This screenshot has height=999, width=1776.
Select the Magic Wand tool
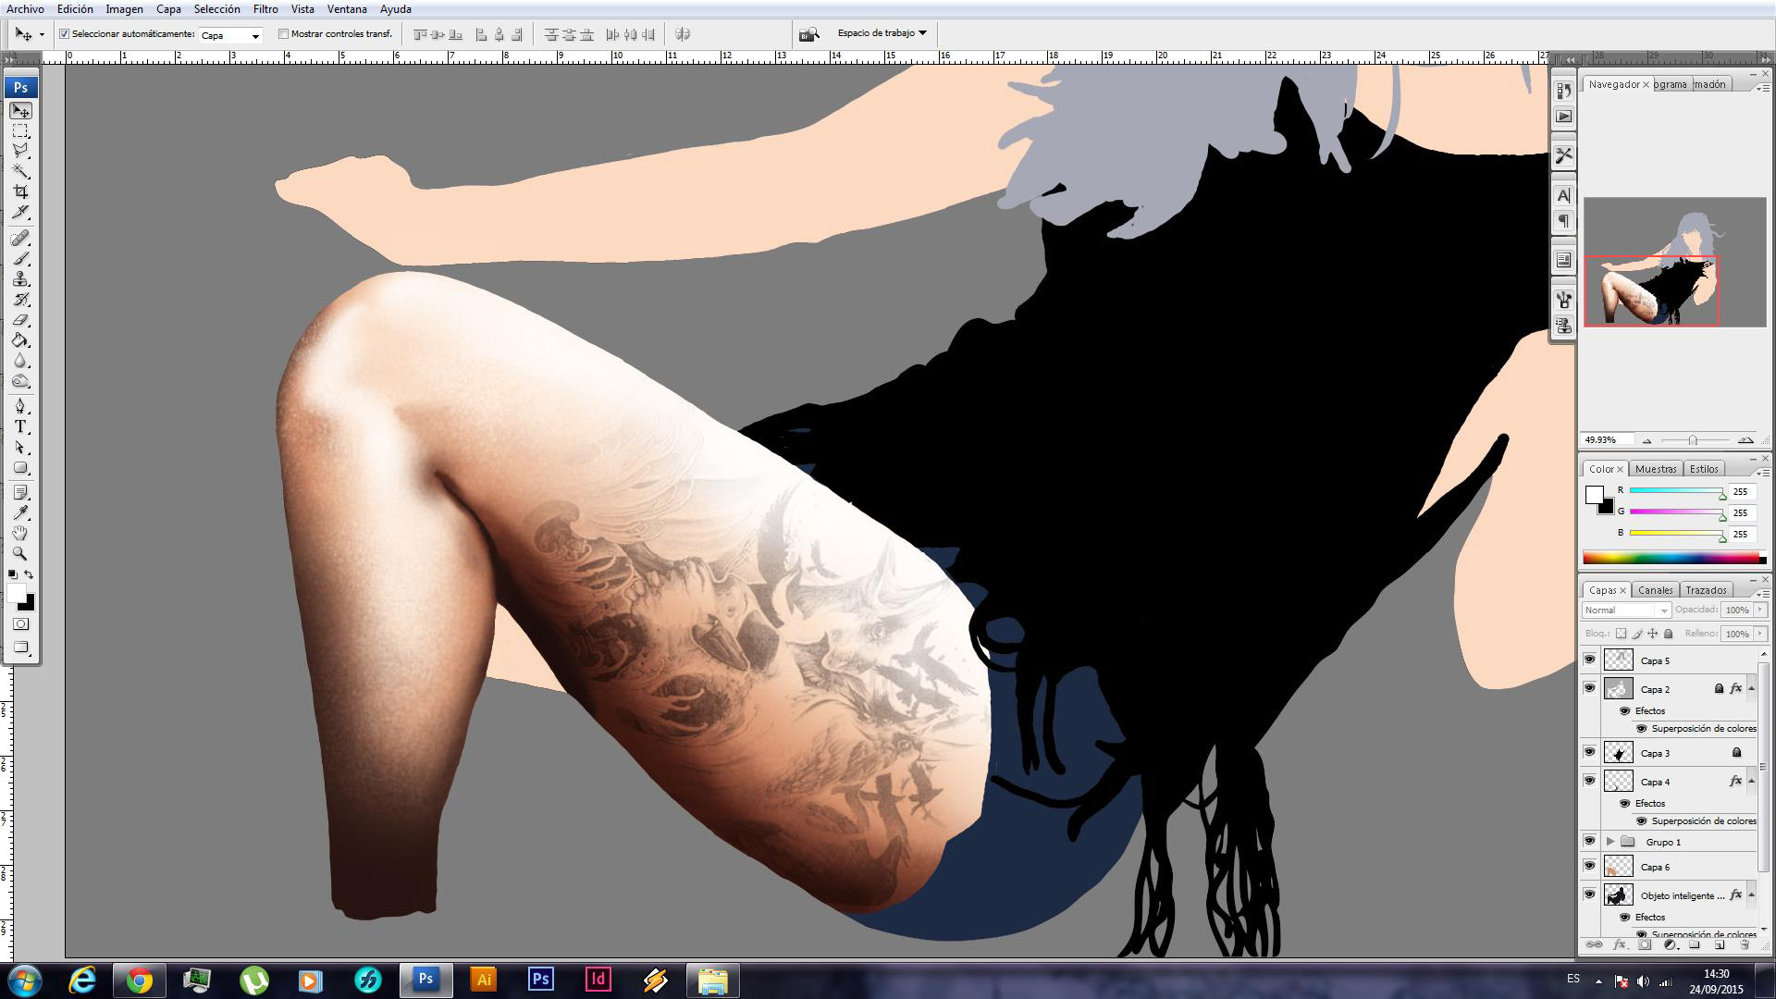(20, 172)
